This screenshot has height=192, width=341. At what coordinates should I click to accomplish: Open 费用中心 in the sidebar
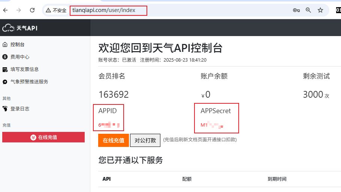[20, 57]
